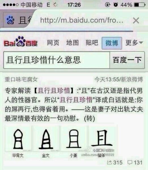Open the 贴吧 tab
This screenshot has height=170, width=148.
point(92,42)
